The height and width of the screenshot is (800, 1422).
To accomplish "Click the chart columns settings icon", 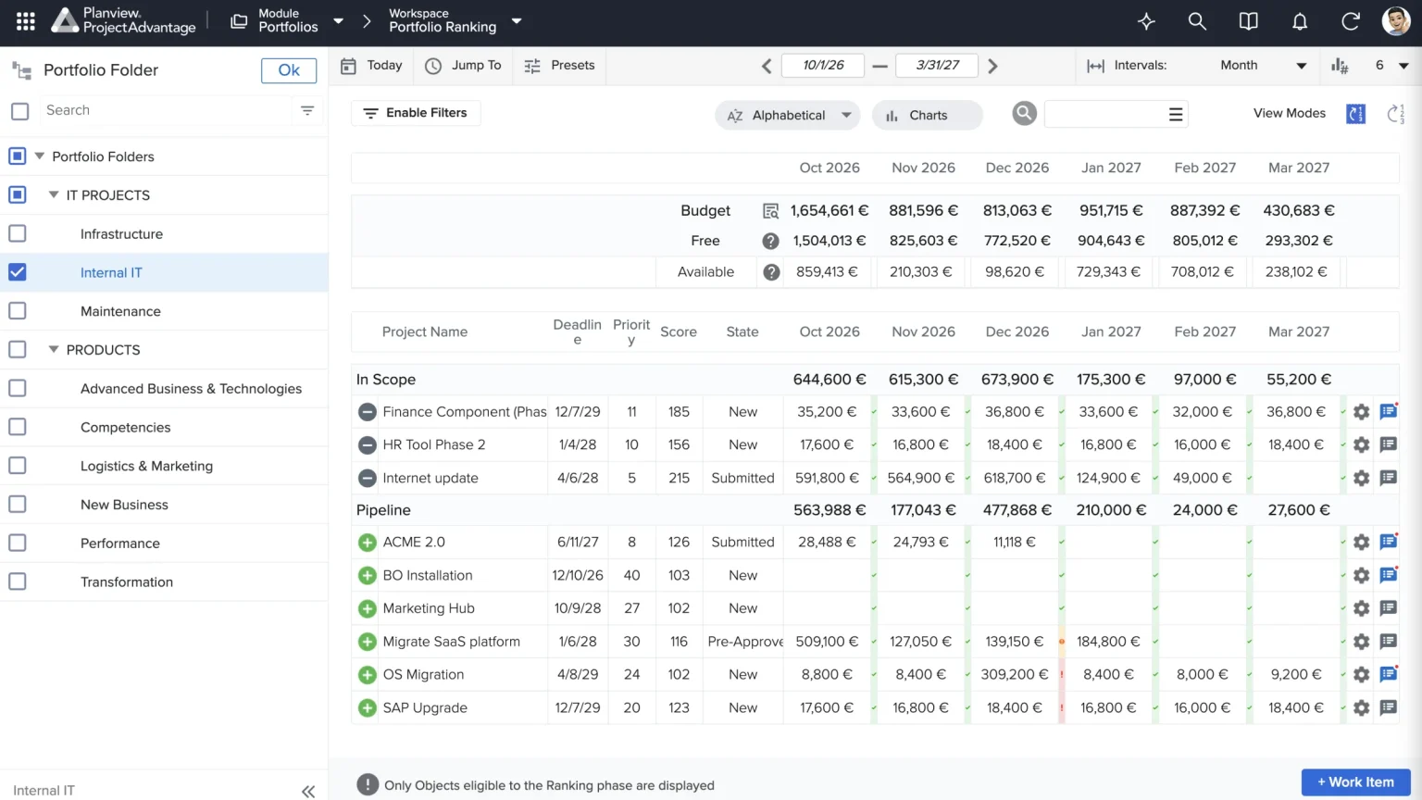I will [1340, 66].
